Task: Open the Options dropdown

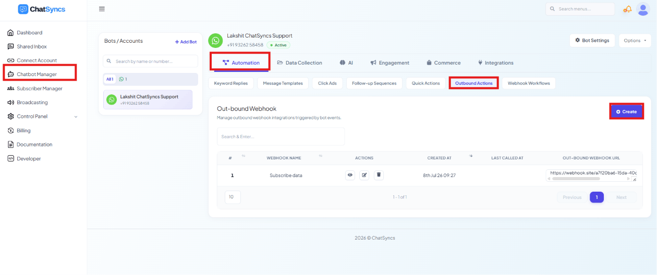Action: pyautogui.click(x=635, y=41)
